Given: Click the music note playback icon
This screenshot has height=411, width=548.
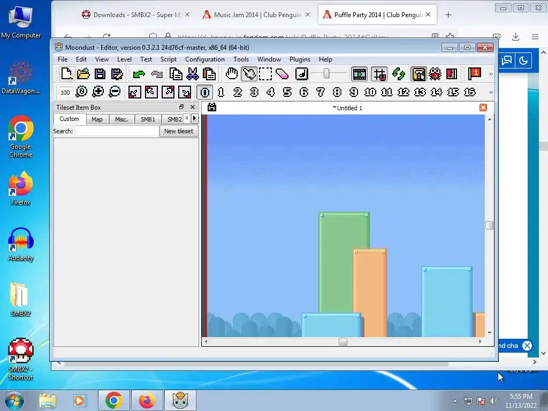Looking at the screenshot, I should [302, 74].
